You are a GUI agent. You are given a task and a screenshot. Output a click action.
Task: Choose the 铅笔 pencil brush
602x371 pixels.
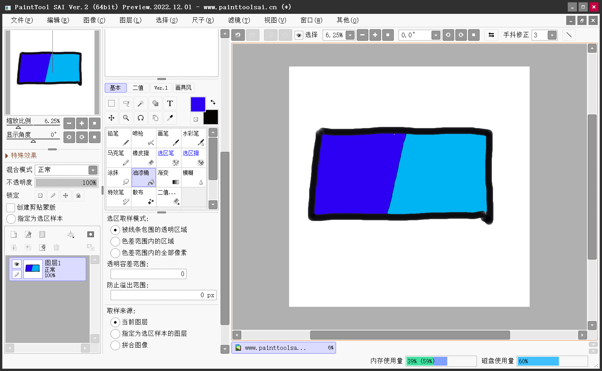(119, 138)
